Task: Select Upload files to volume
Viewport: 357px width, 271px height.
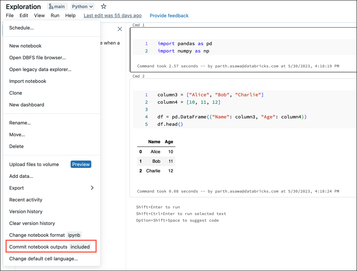Action: pos(34,164)
